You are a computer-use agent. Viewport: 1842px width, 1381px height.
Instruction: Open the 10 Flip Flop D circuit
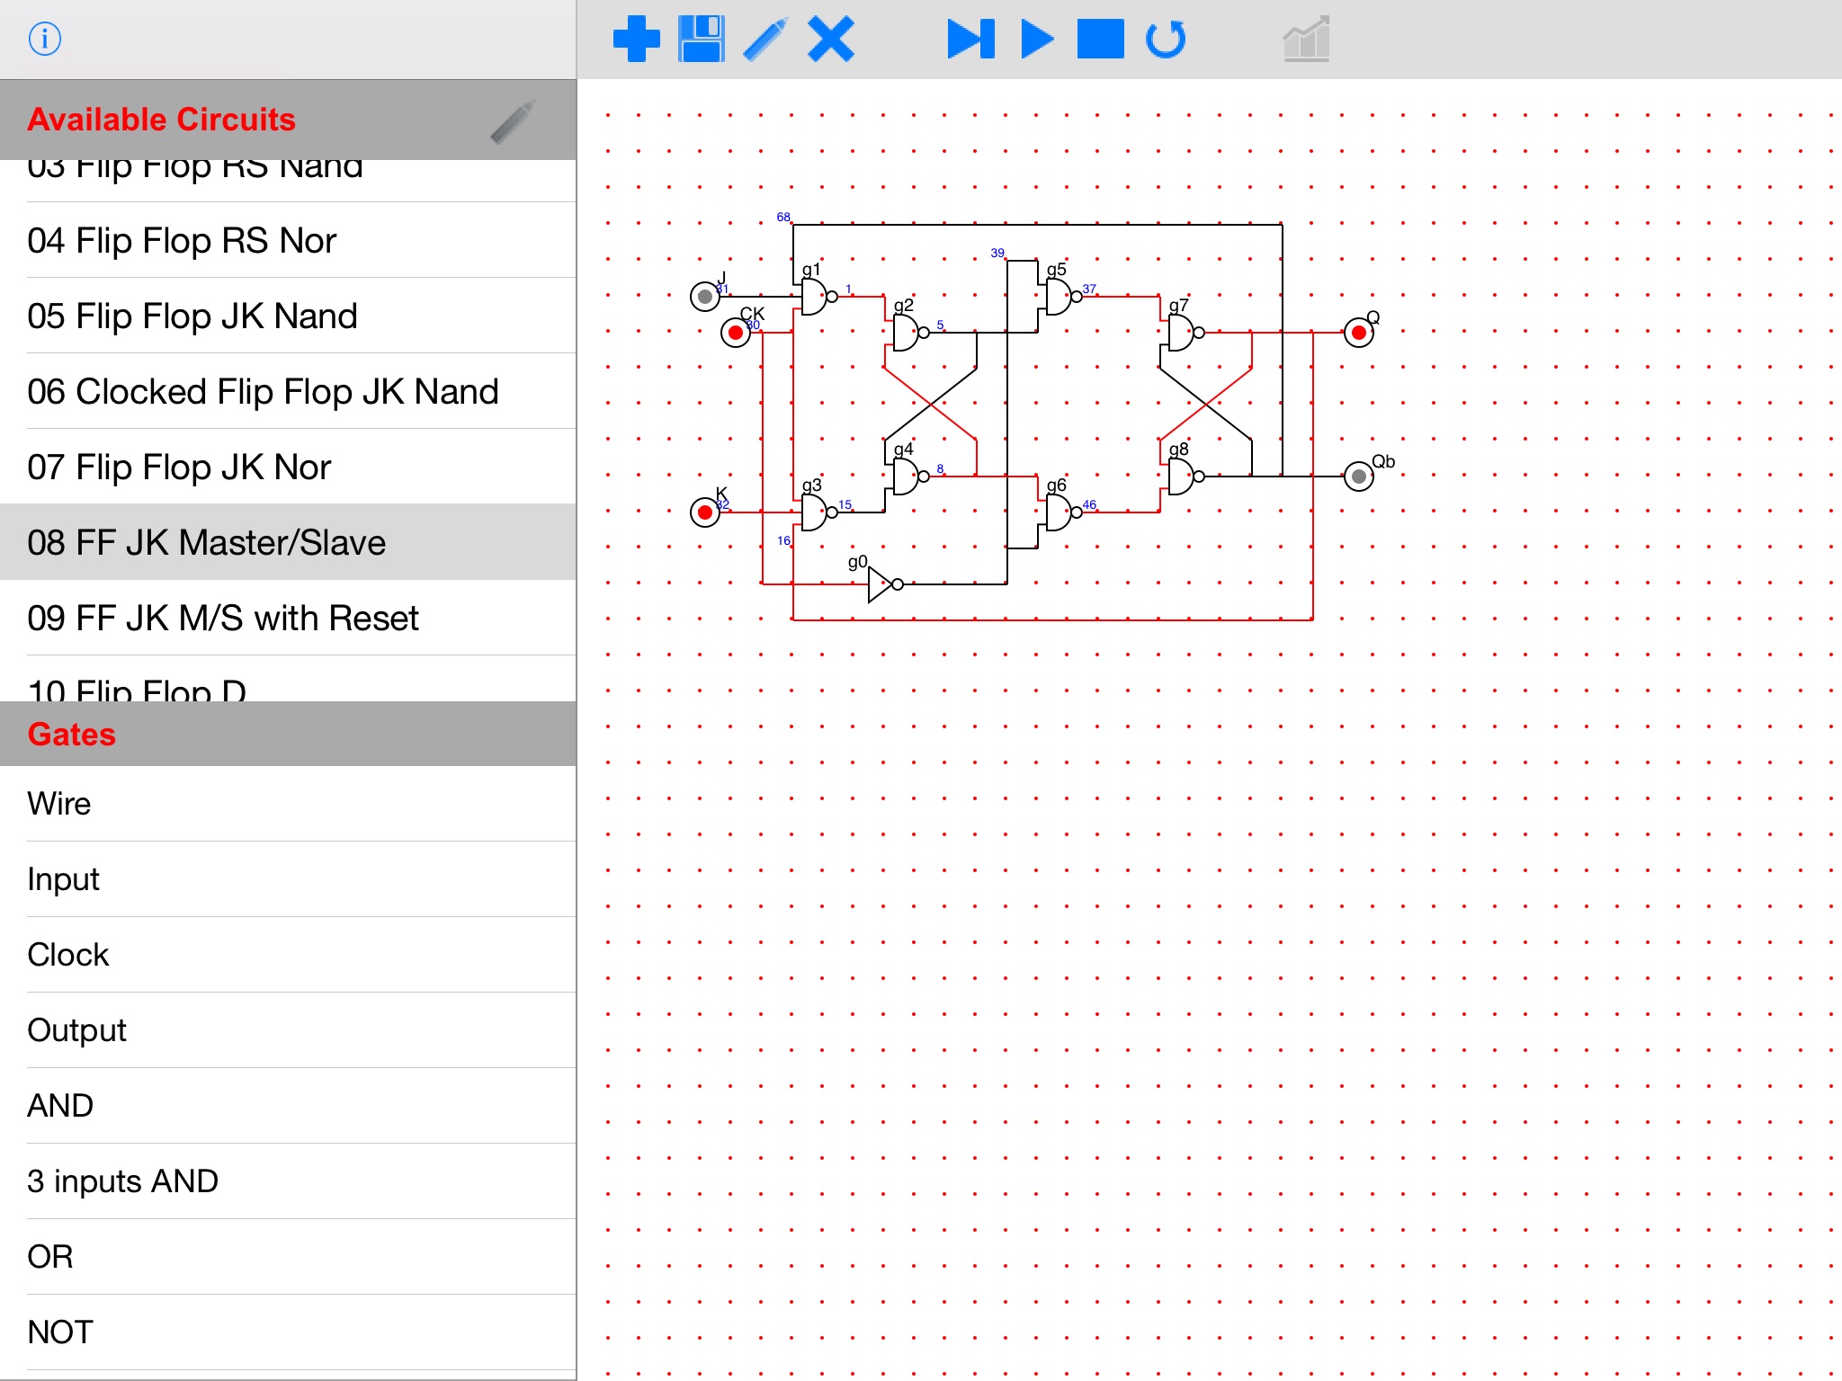pyautogui.click(x=288, y=679)
